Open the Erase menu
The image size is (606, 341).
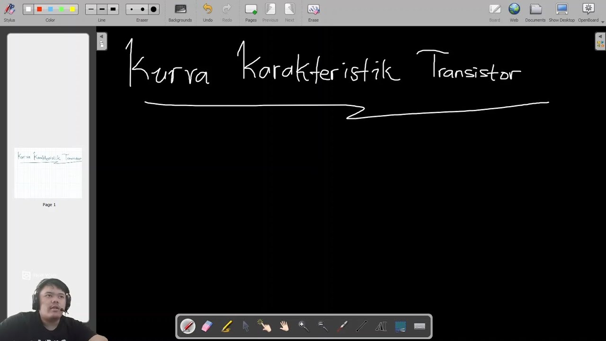313,13
